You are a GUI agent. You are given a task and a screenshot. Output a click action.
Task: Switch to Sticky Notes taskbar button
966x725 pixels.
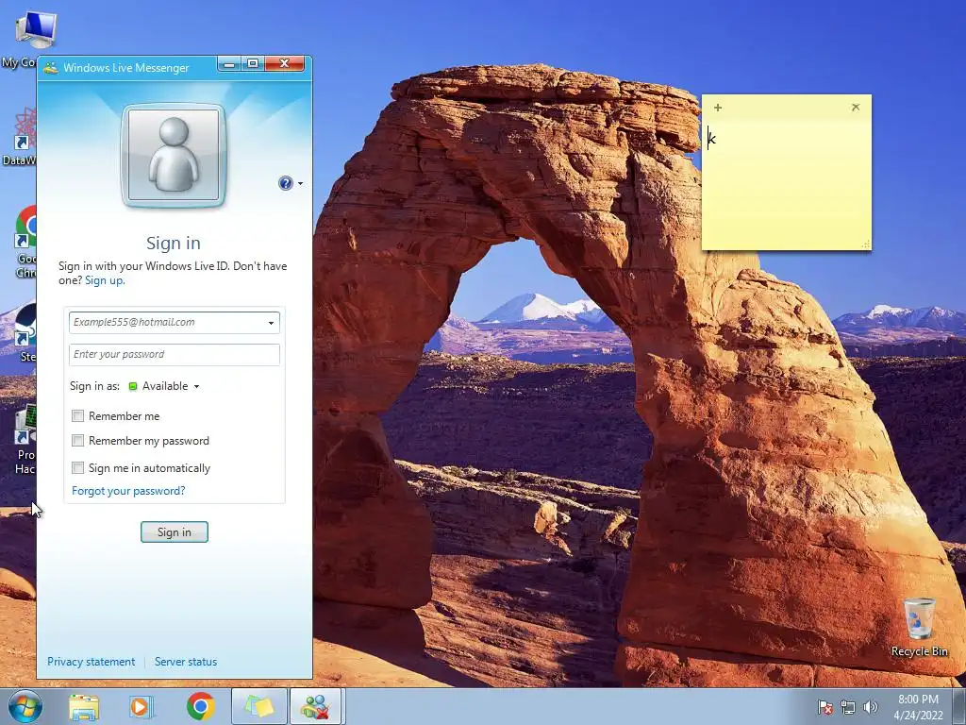click(x=259, y=706)
